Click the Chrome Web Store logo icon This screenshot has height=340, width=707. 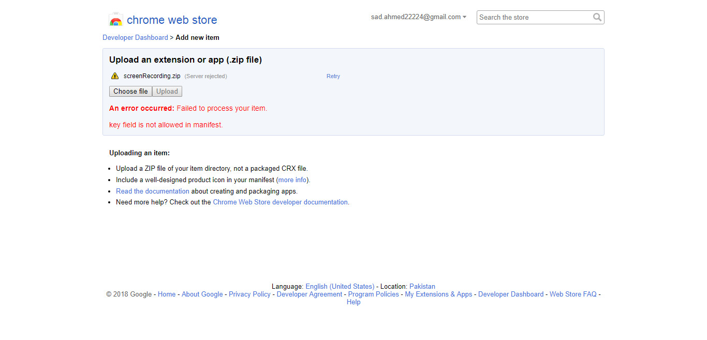pos(116,20)
